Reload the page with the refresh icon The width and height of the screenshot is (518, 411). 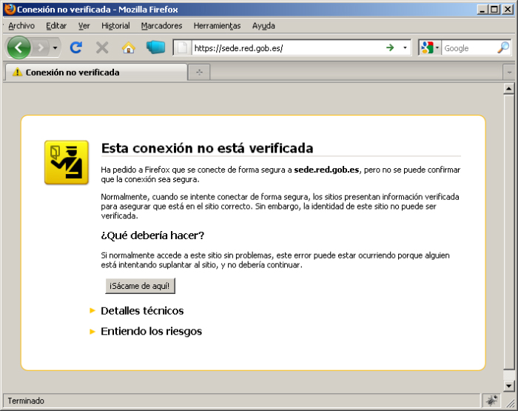(76, 48)
